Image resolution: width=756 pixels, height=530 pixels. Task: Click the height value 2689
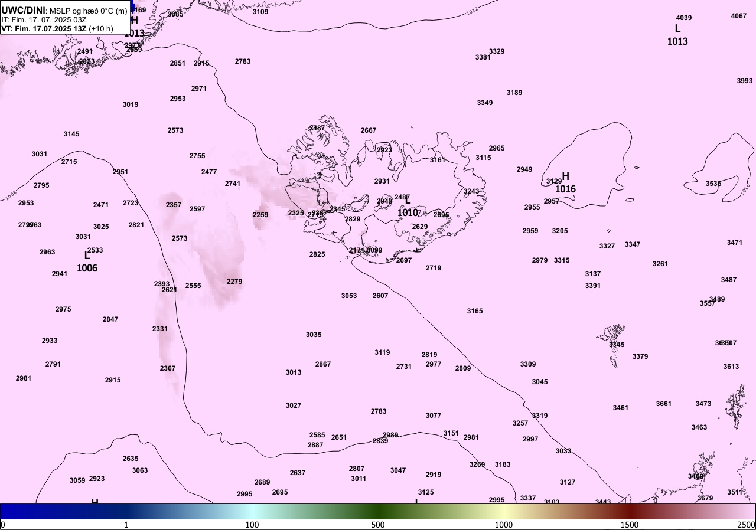262,482
